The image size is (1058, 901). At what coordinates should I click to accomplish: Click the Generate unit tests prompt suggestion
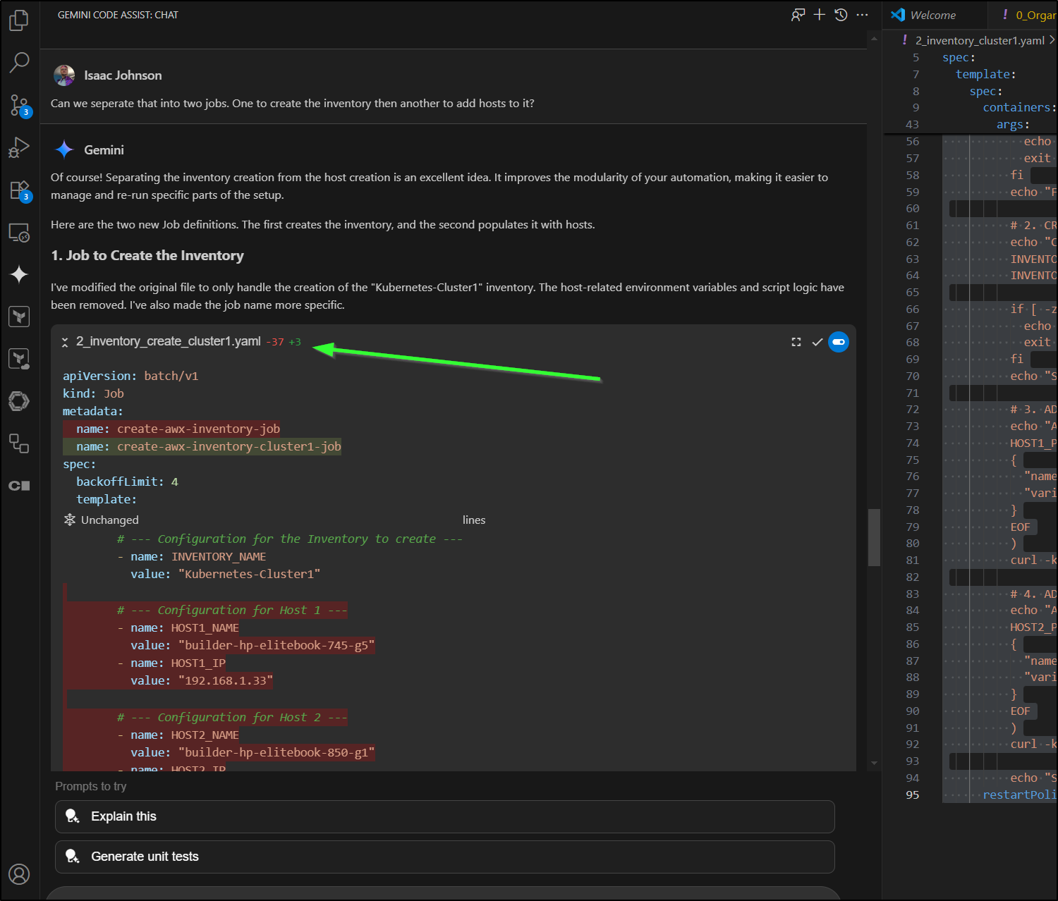[445, 857]
